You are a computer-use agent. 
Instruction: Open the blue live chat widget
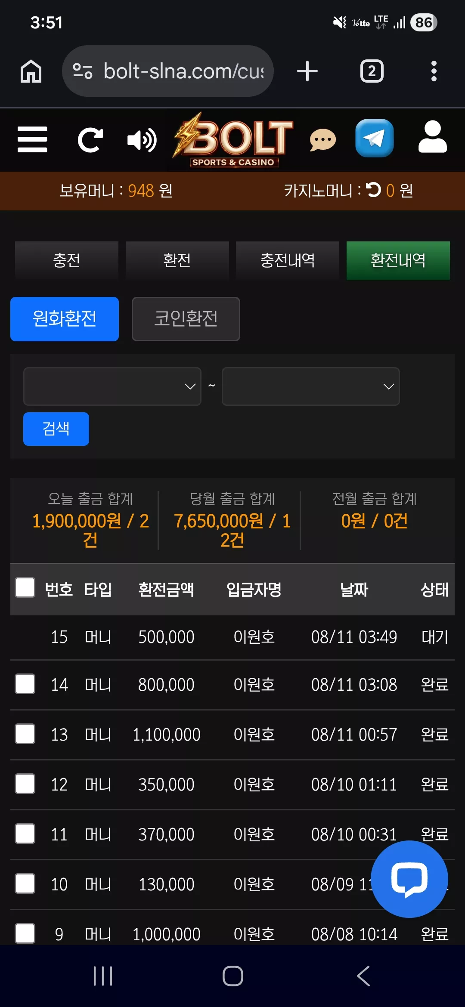coord(409,879)
